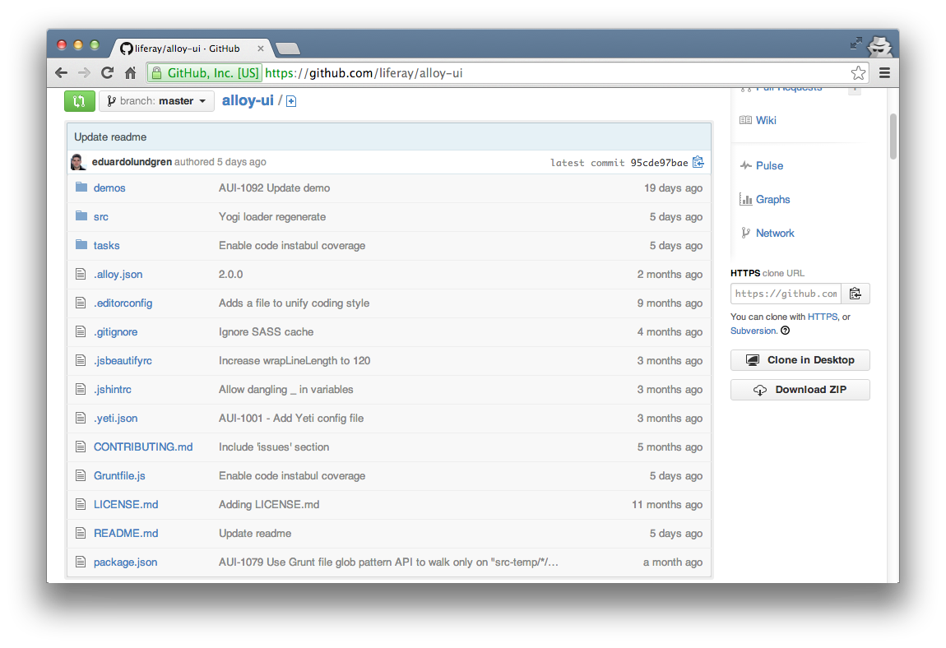
Task: Click the green compare and review button
Action: [80, 101]
